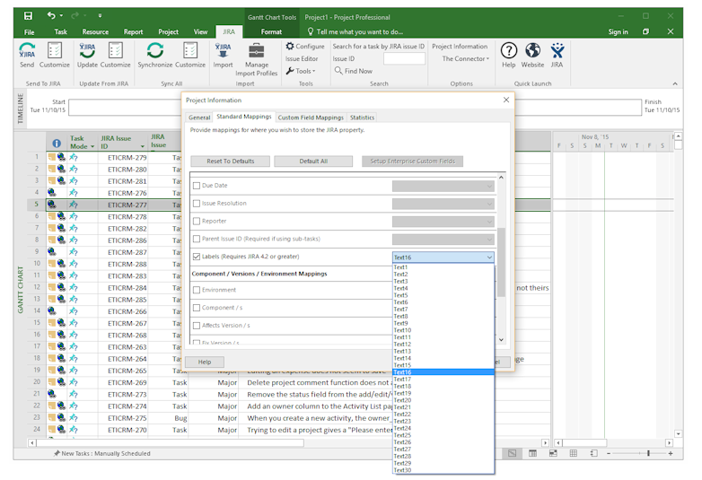This screenshot has width=702, height=480.
Task: Click zoom out minus icon in status bar
Action: coord(609,453)
